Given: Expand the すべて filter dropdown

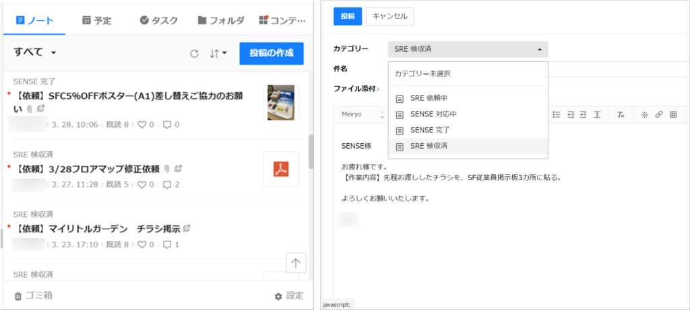Looking at the screenshot, I should [34, 52].
